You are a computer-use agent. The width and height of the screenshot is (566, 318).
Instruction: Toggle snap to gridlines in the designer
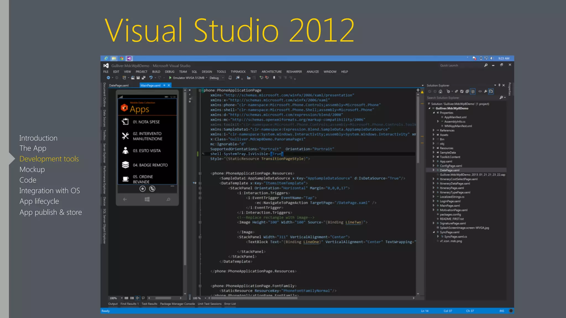tap(132, 298)
